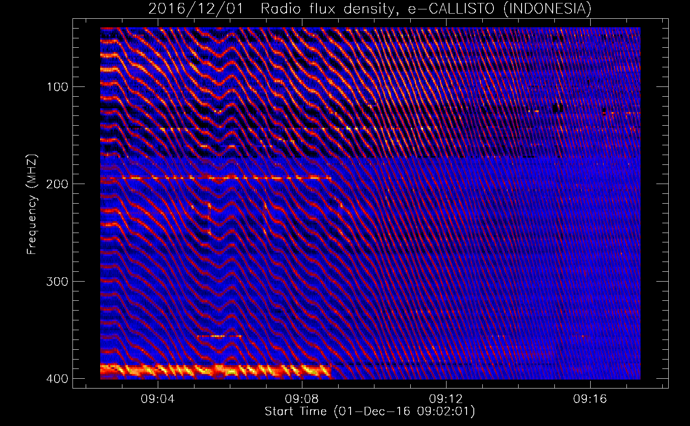Click the 300 frequency tick label

pyautogui.click(x=57, y=282)
